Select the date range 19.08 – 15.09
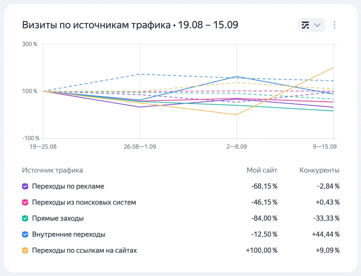 (x=208, y=25)
